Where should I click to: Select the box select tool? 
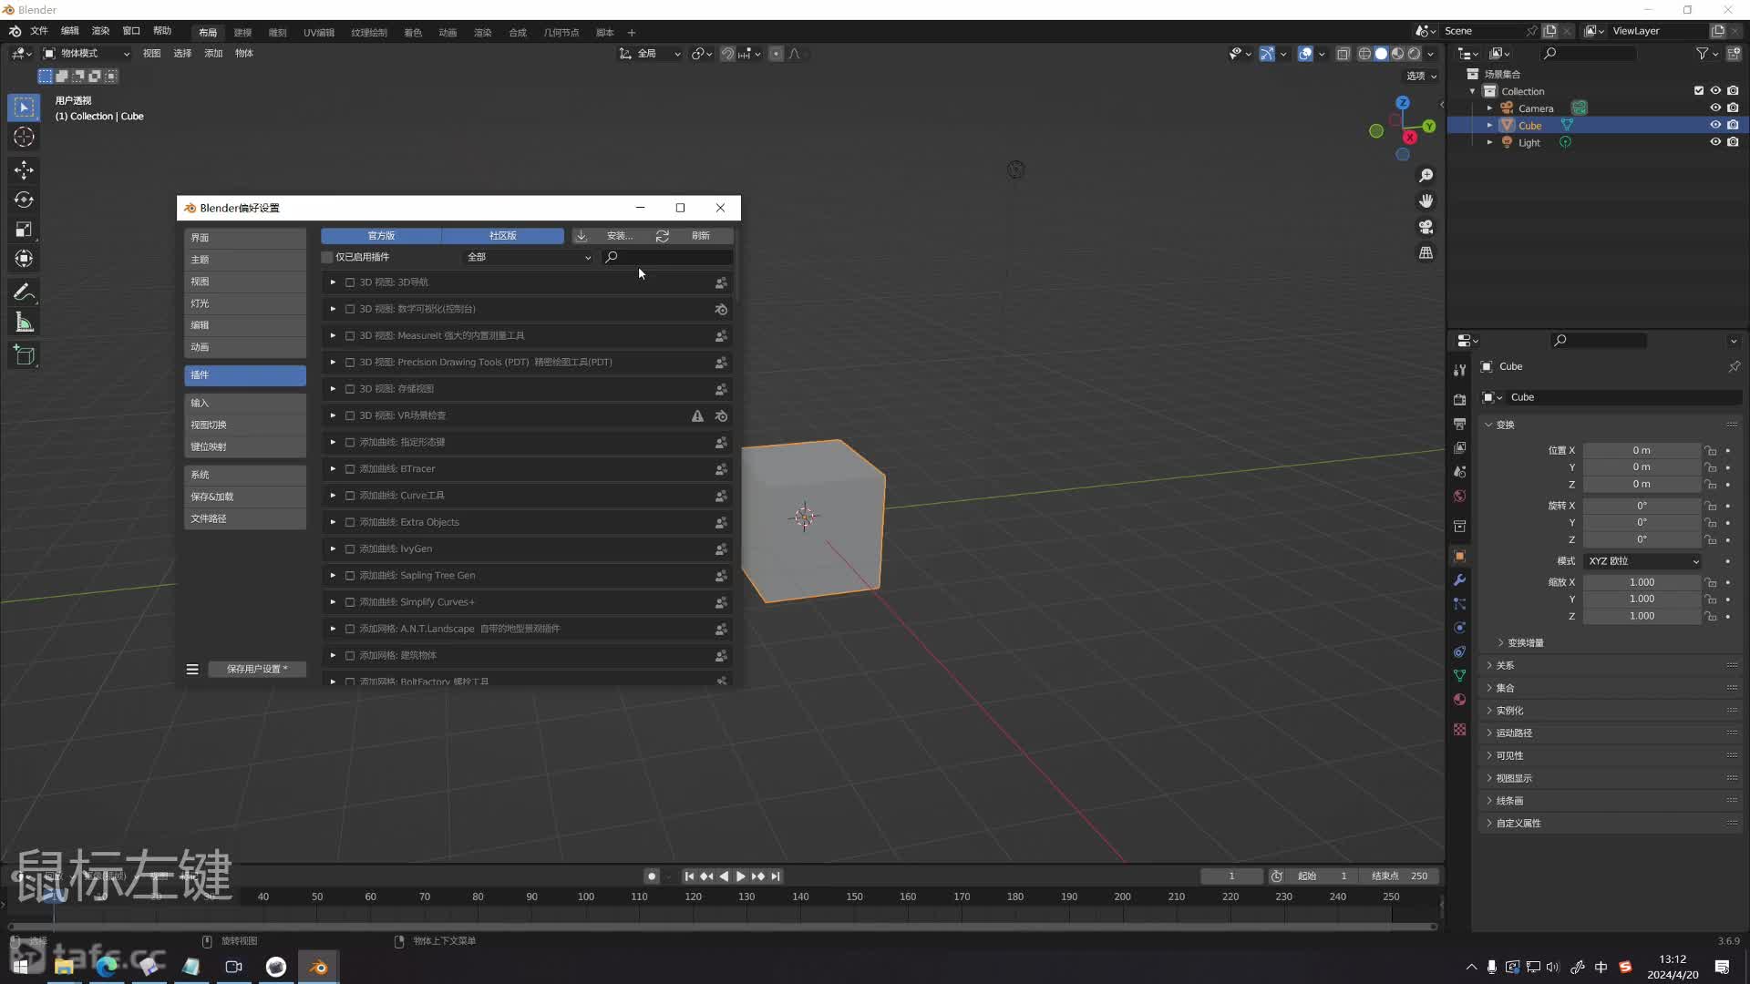(24, 108)
